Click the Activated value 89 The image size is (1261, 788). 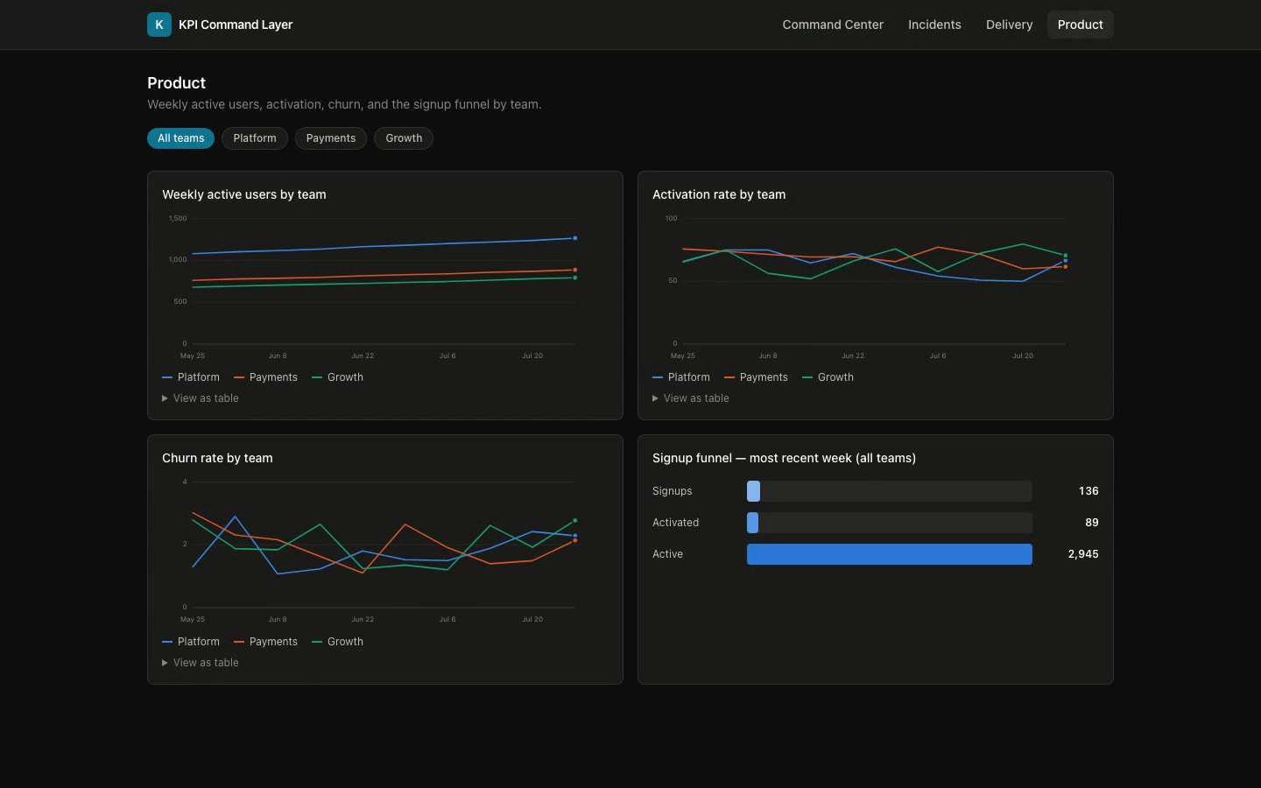click(1092, 523)
